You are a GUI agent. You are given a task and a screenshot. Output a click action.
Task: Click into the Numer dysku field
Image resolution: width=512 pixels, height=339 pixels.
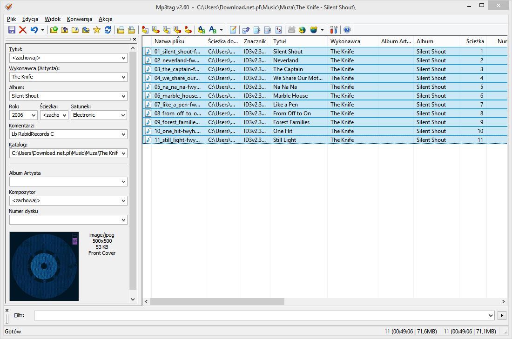[65, 220]
